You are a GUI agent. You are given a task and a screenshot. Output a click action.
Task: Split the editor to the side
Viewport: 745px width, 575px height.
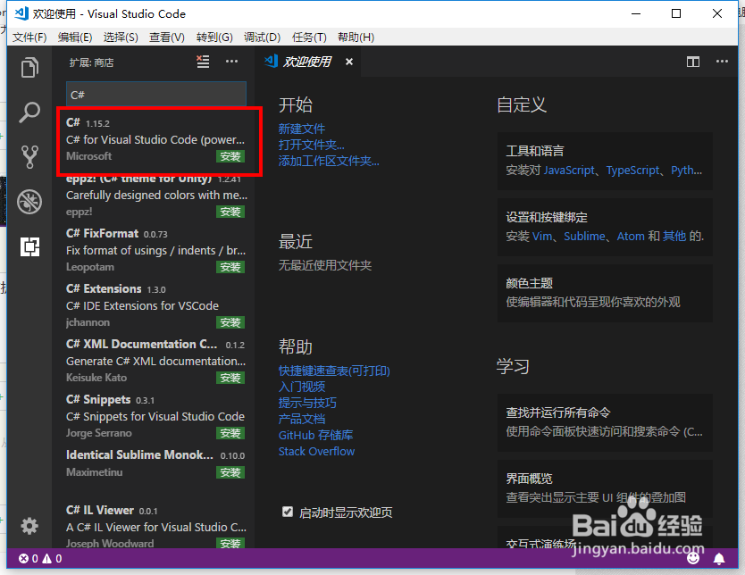[692, 62]
